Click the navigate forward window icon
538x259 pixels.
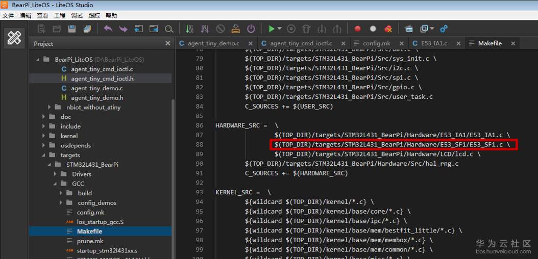click(x=154, y=29)
